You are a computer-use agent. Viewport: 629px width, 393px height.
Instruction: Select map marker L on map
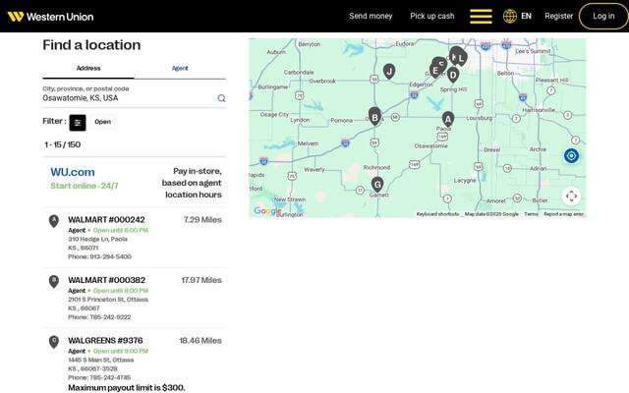[462, 59]
